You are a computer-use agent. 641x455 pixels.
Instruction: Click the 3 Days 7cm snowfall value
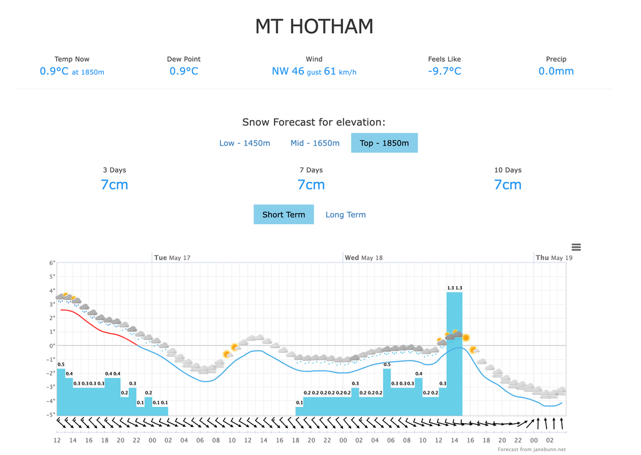[x=115, y=185]
